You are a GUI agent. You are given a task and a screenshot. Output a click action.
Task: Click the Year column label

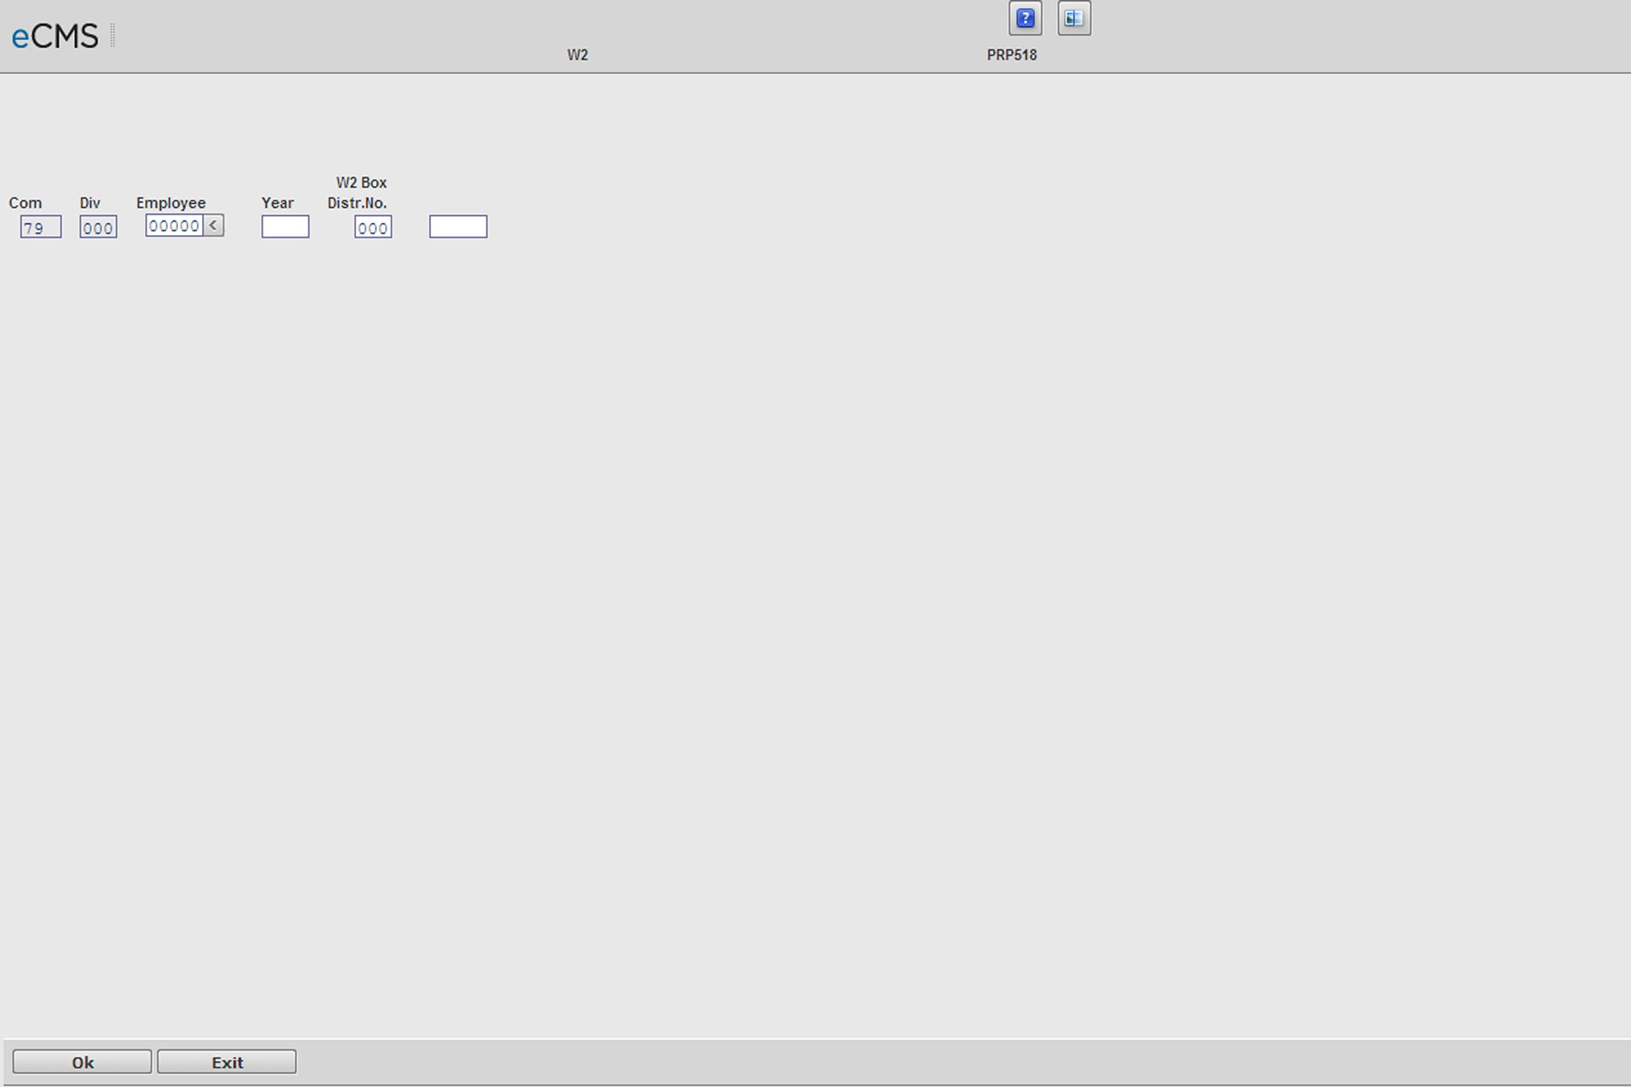277,203
